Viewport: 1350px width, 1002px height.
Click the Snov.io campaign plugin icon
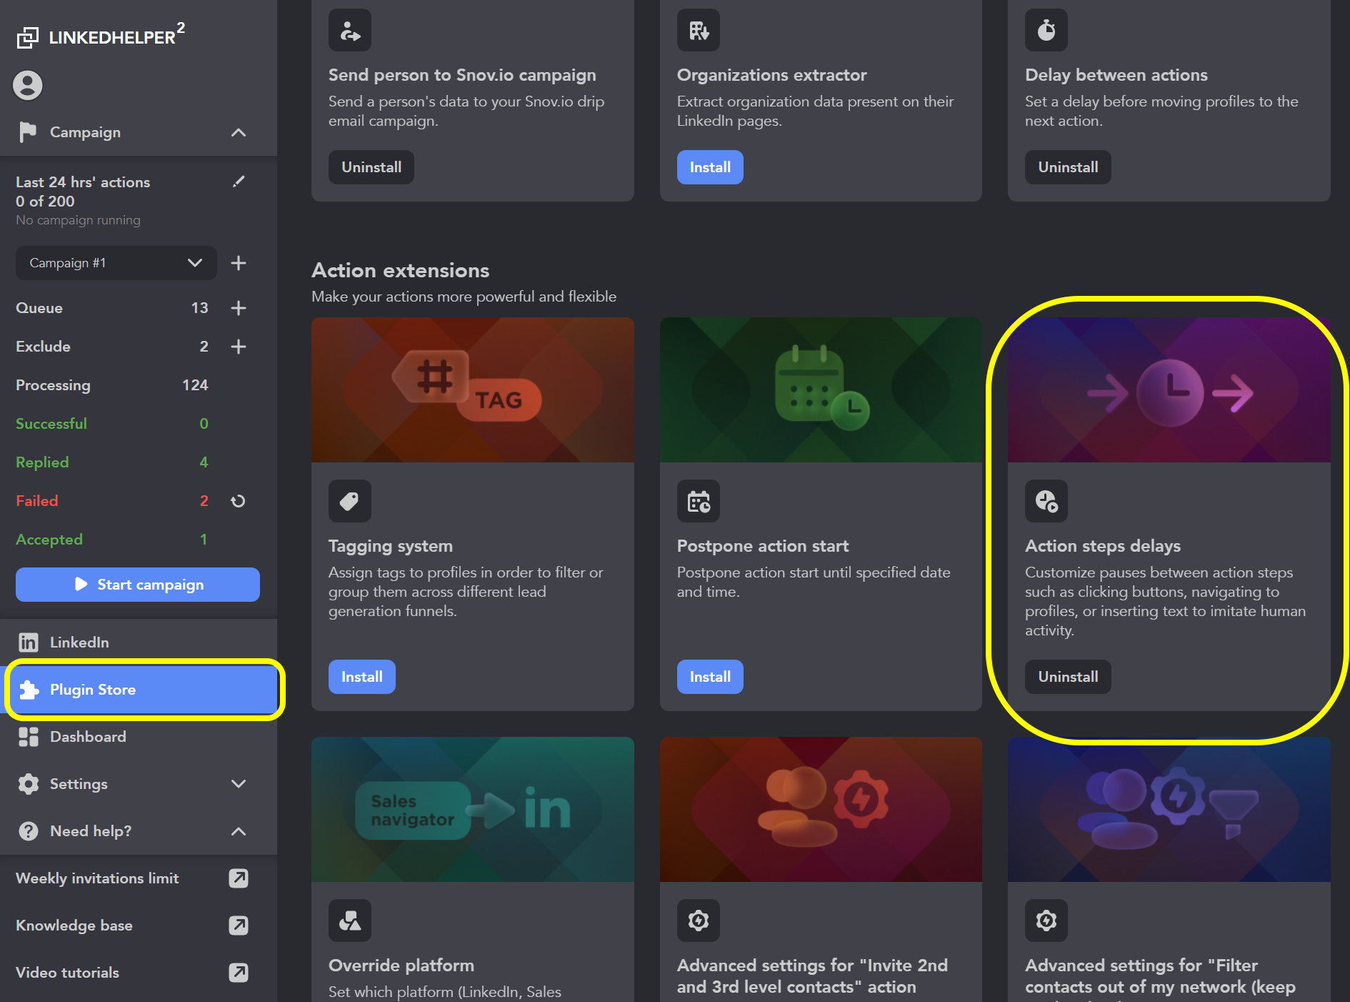click(x=350, y=30)
